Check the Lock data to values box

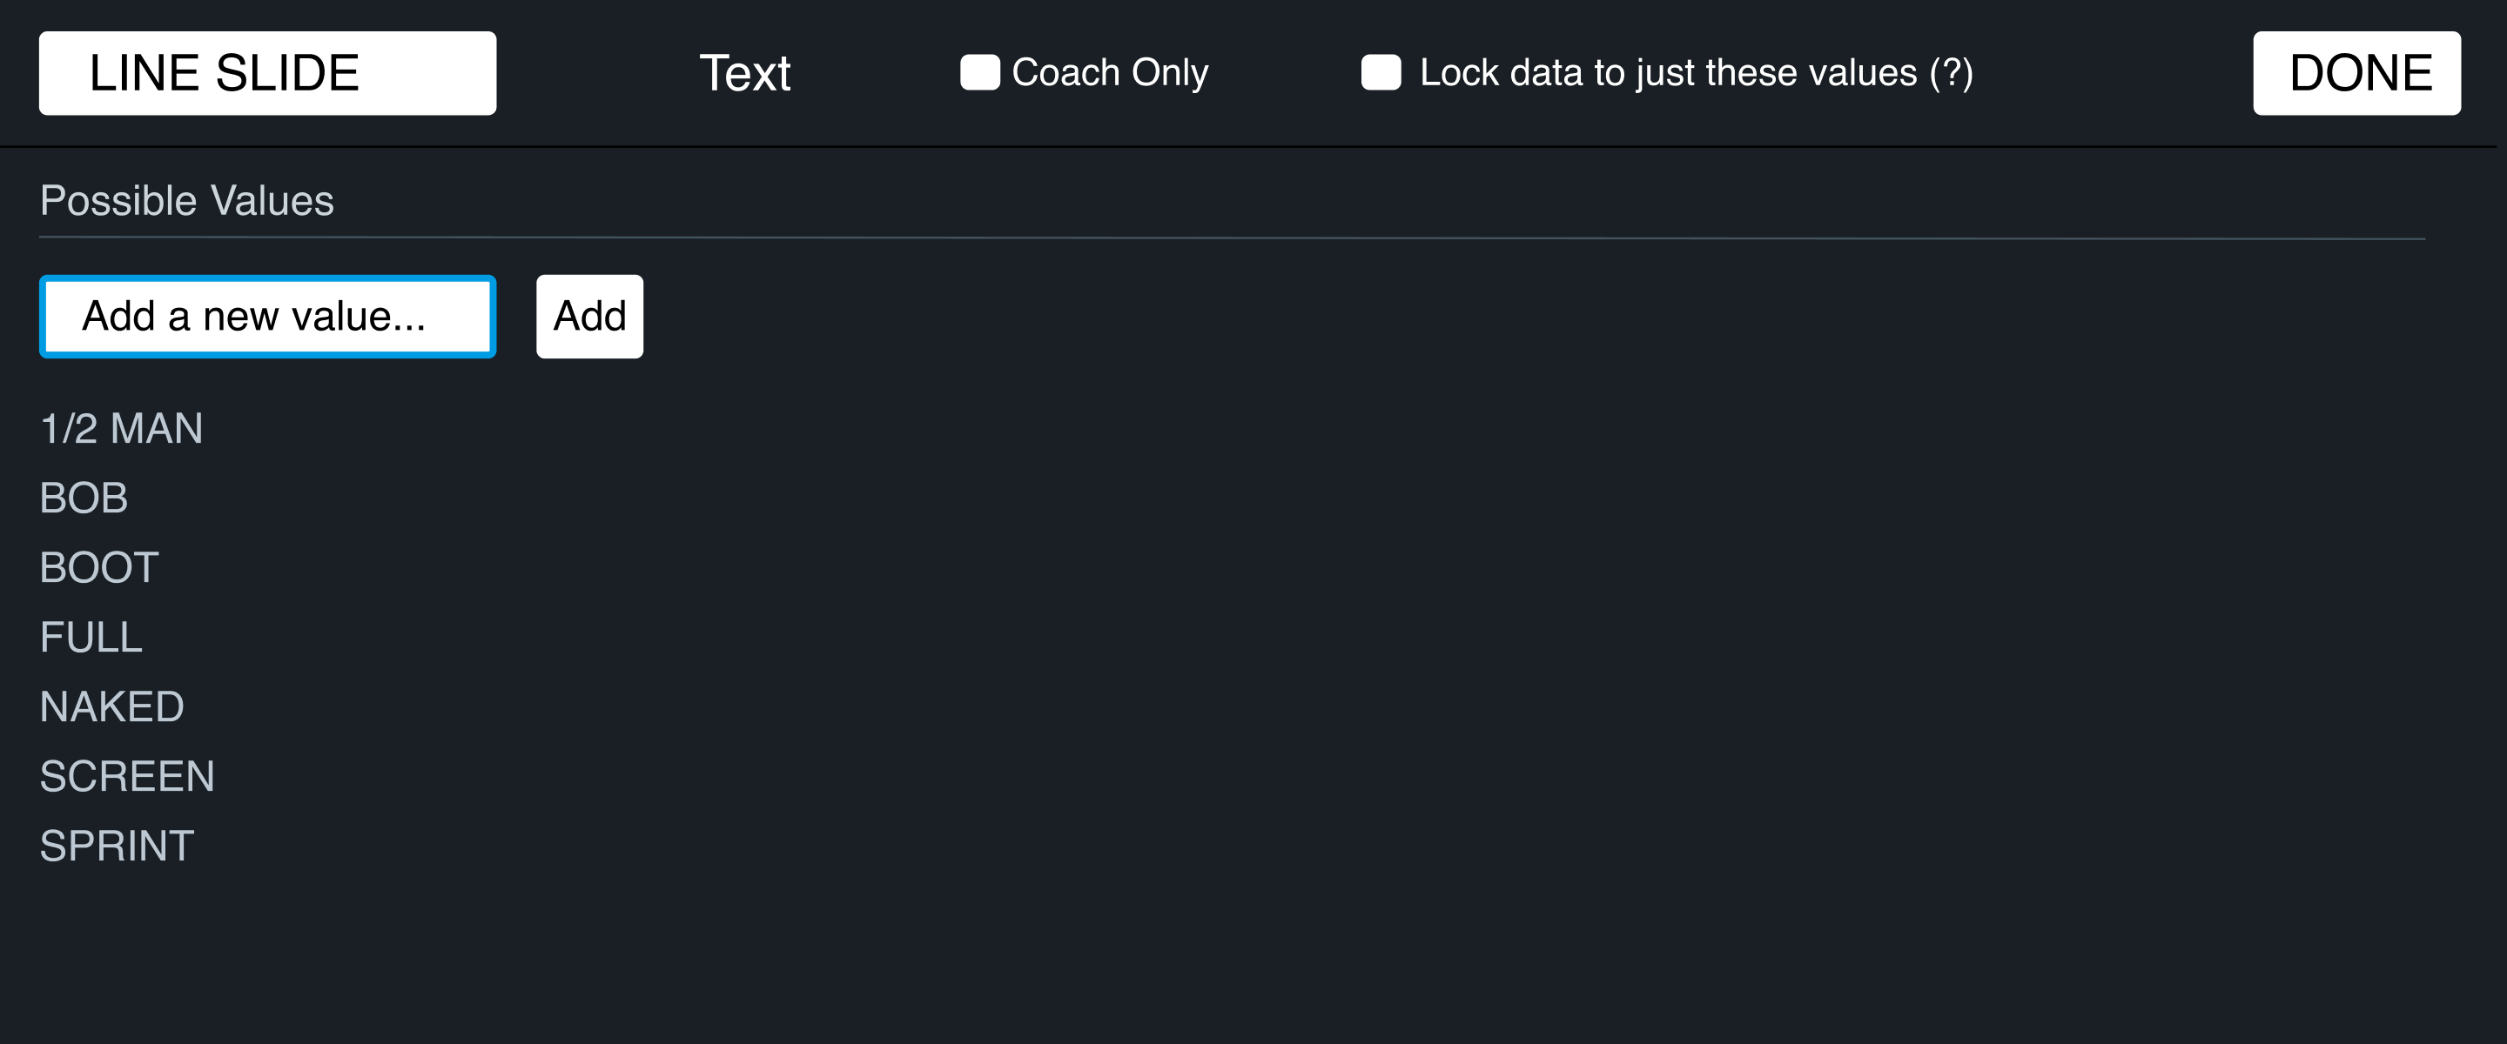click(1380, 72)
